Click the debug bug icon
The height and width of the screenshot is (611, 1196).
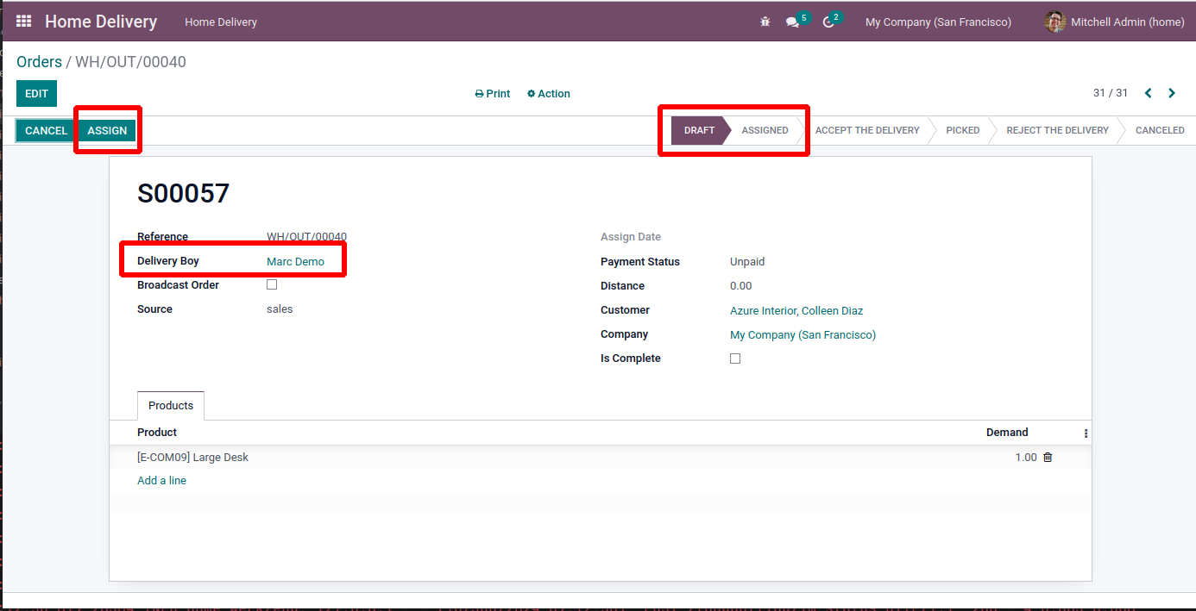click(765, 22)
